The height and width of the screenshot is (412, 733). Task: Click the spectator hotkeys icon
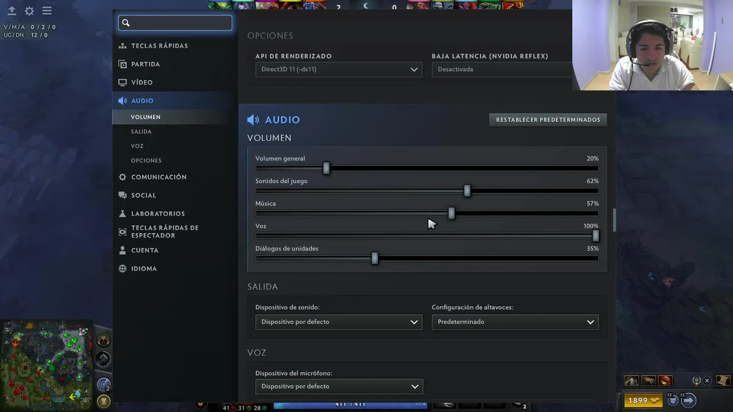(x=123, y=232)
